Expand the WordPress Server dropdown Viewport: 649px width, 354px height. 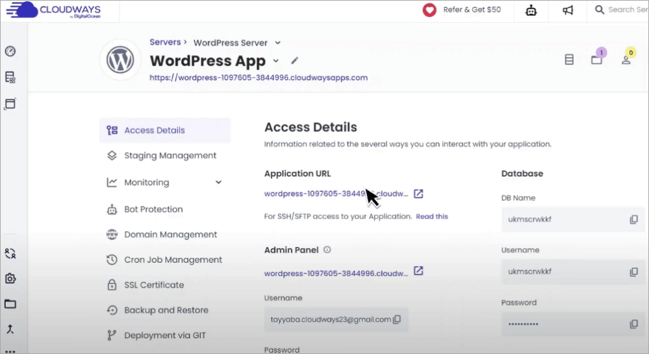[278, 42]
